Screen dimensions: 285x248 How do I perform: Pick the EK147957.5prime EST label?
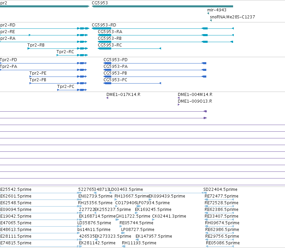pyautogui.click(x=154, y=236)
